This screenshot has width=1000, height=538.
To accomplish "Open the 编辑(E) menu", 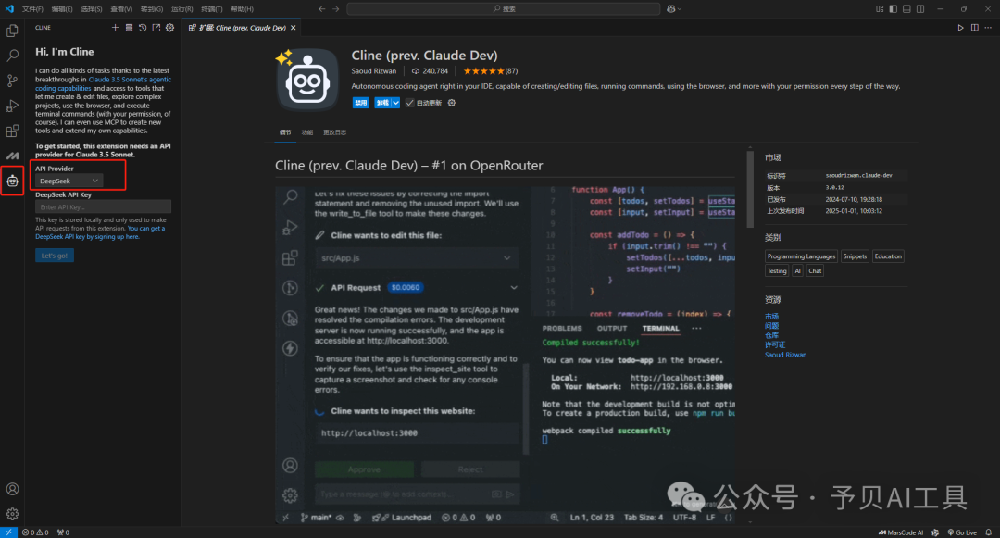I will click(62, 9).
